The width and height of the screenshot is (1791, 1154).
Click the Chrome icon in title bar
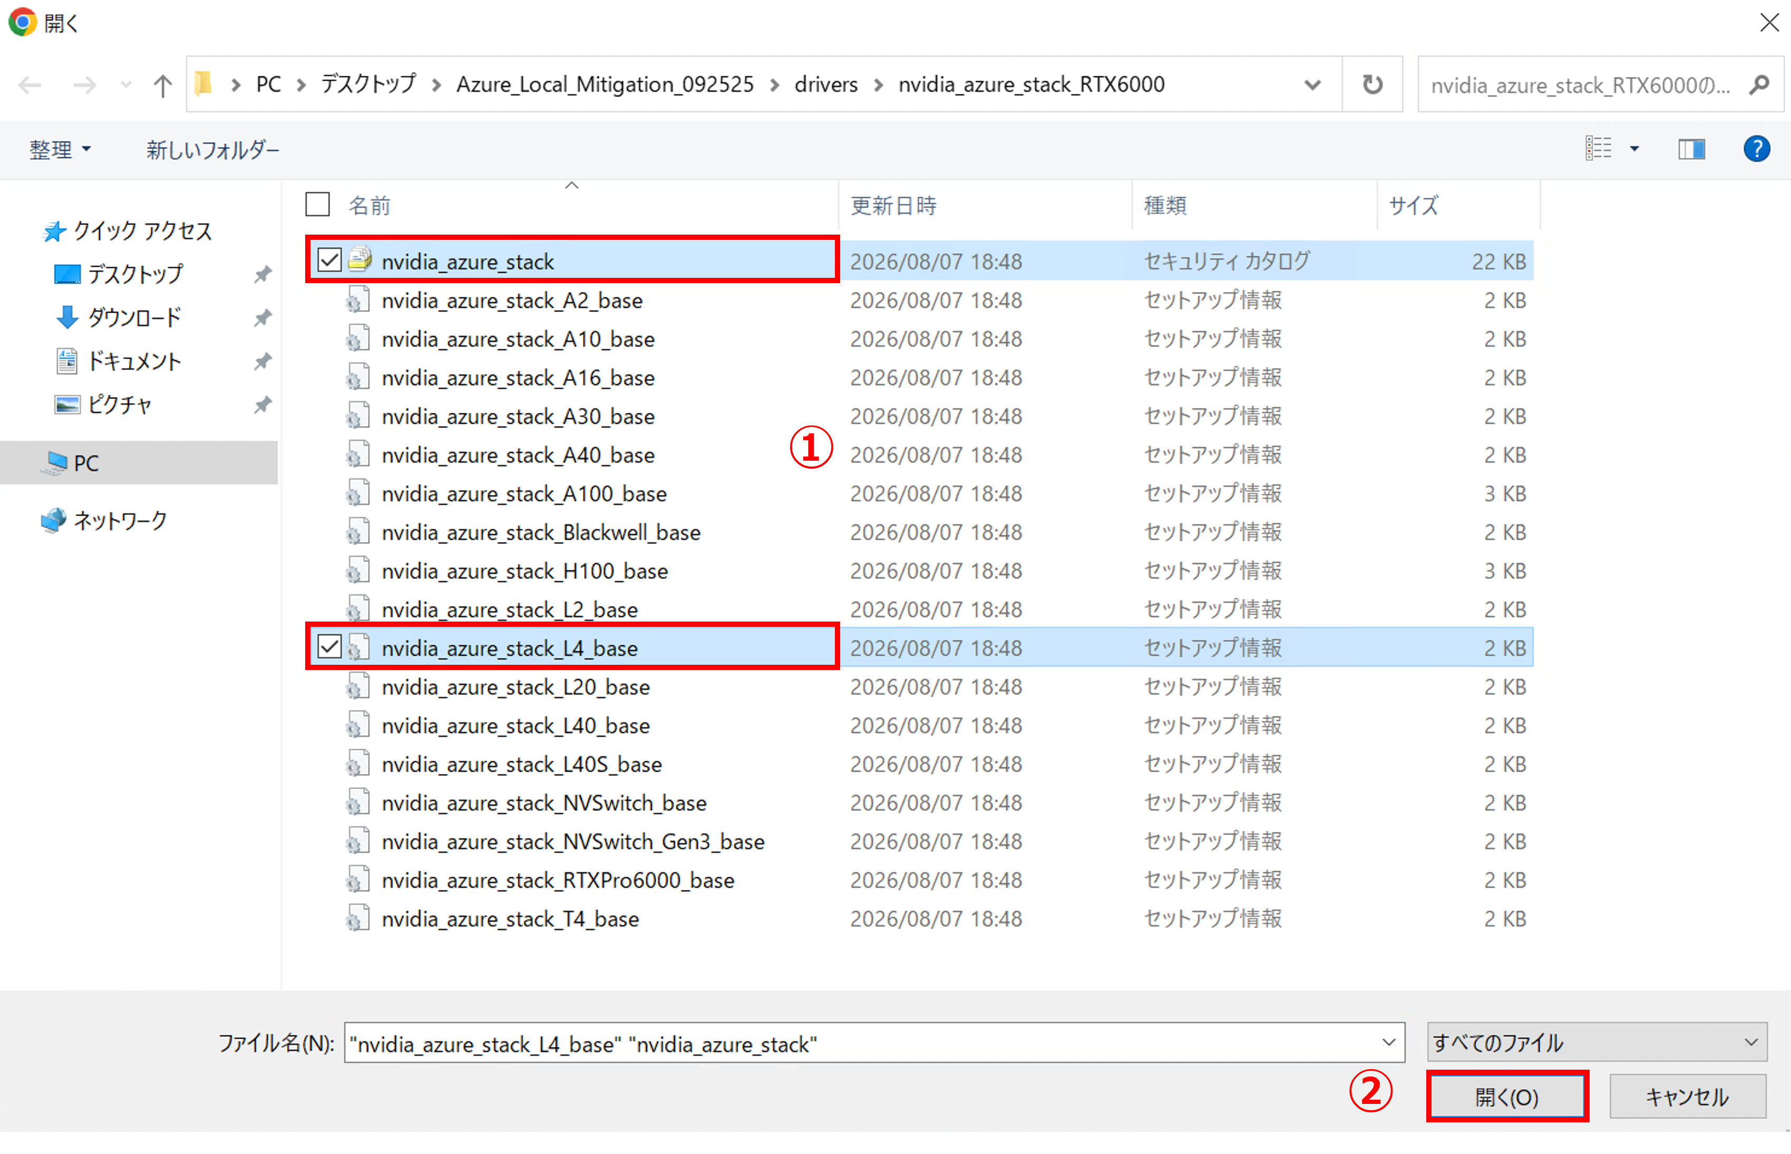(x=22, y=22)
